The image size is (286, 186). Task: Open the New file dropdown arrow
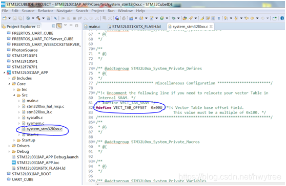(10, 18)
